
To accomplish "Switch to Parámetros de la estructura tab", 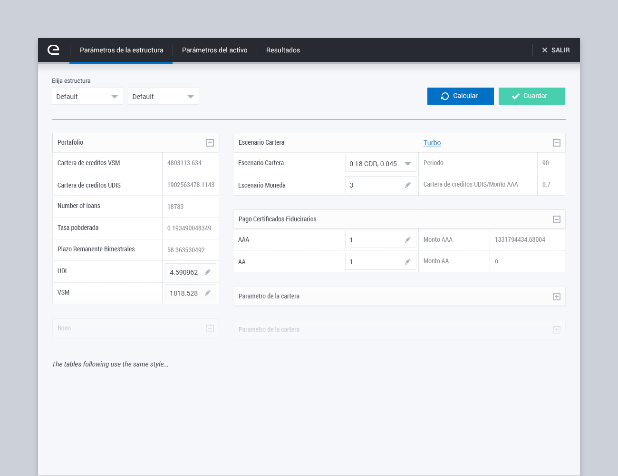I will (x=121, y=50).
